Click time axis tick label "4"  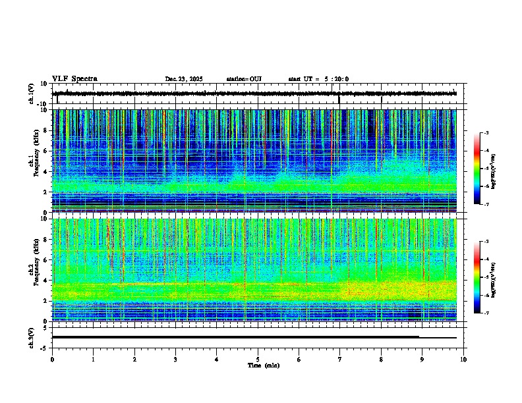[217, 360]
